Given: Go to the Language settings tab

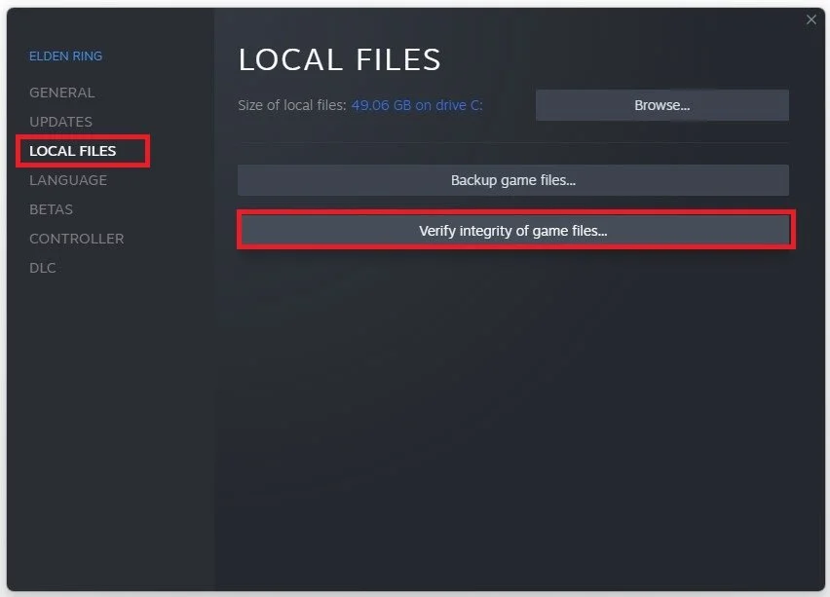Looking at the screenshot, I should pos(68,180).
